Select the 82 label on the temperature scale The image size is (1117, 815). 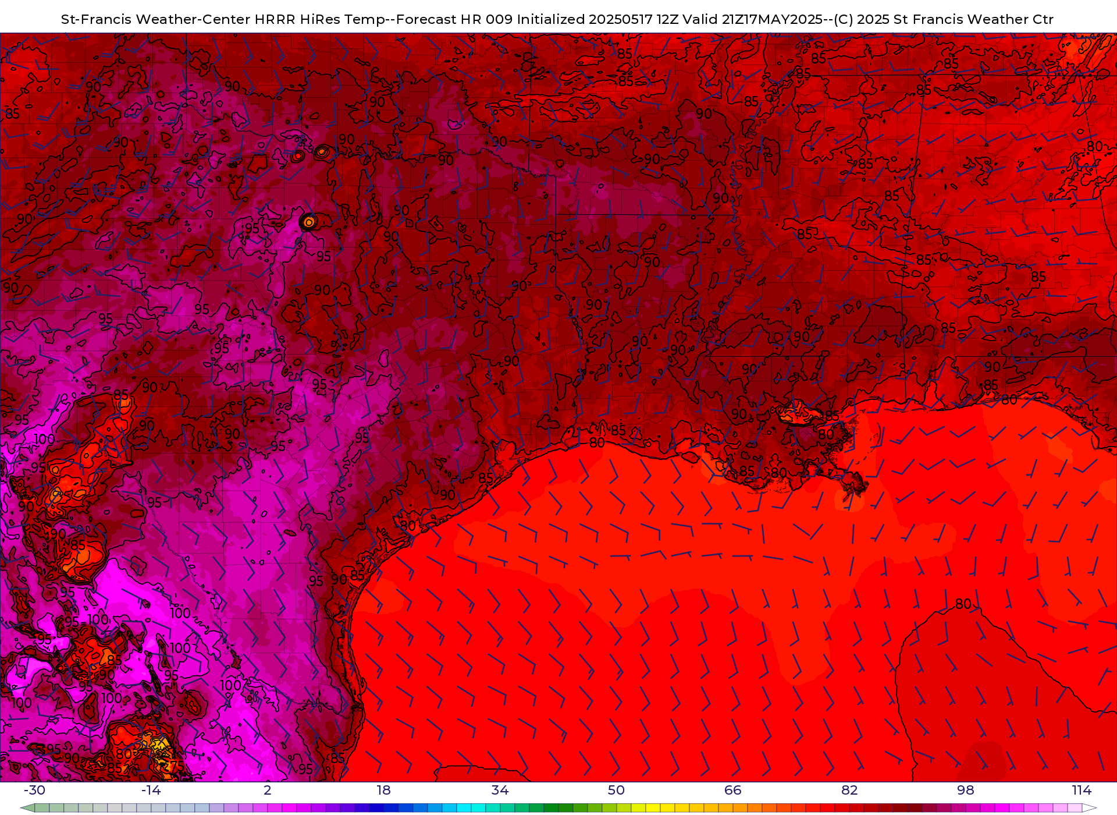[849, 790]
